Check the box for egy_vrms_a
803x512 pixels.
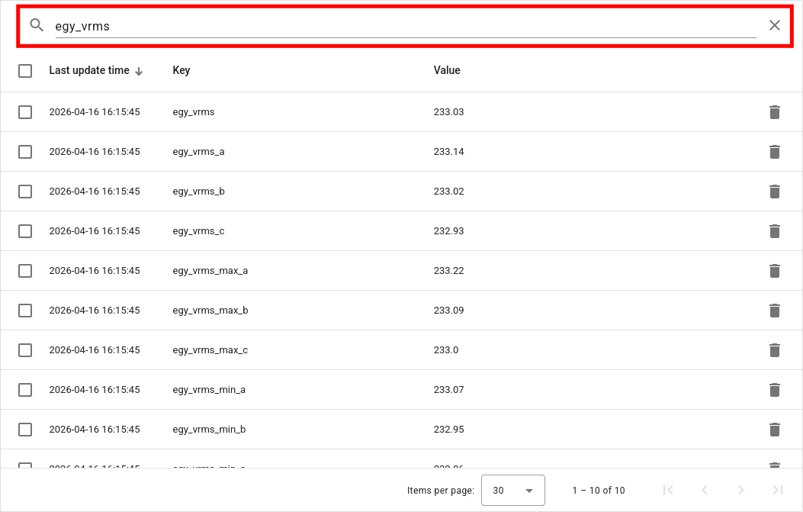[x=25, y=152]
